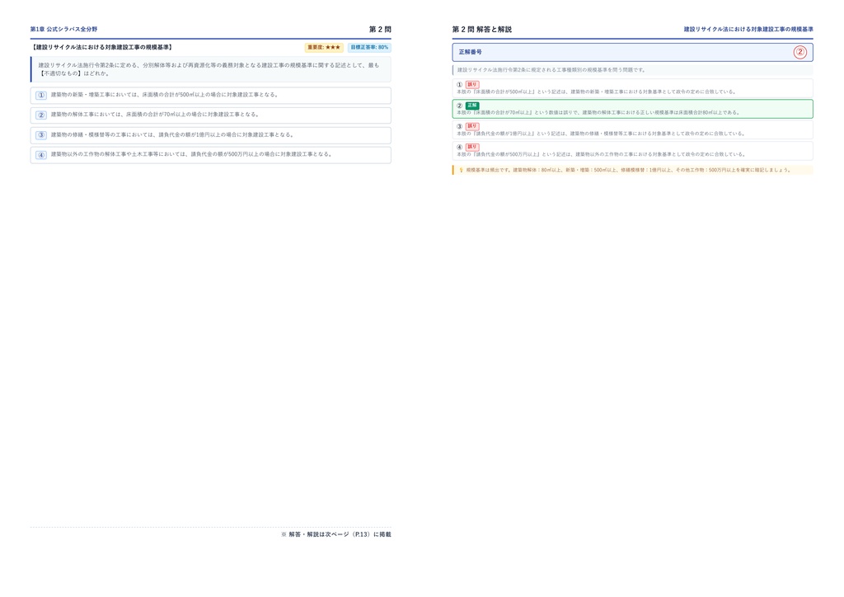Click the bracketed question title 【建設リサイクル法における対象建設工事の規模基準】
This screenshot has width=844, height=597.
click(101, 47)
